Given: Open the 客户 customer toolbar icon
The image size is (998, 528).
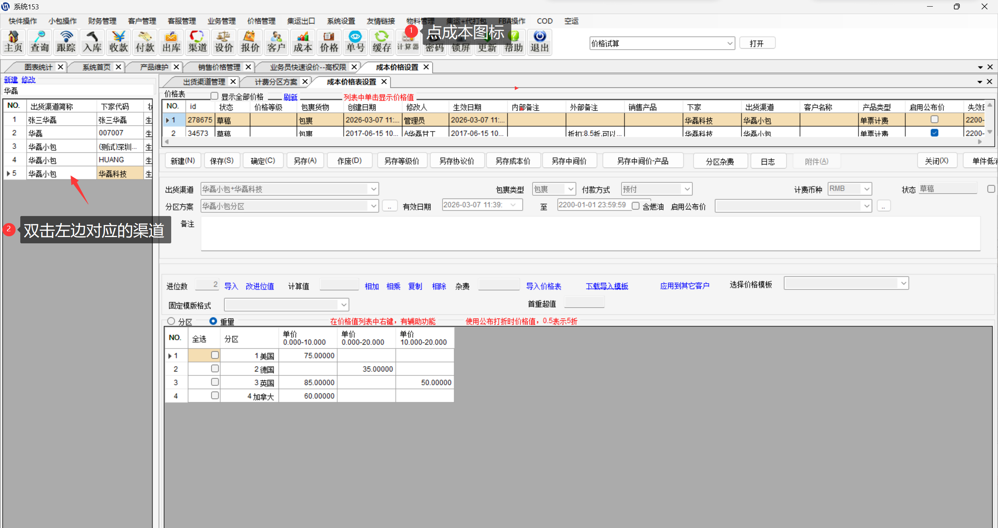Looking at the screenshot, I should [276, 42].
